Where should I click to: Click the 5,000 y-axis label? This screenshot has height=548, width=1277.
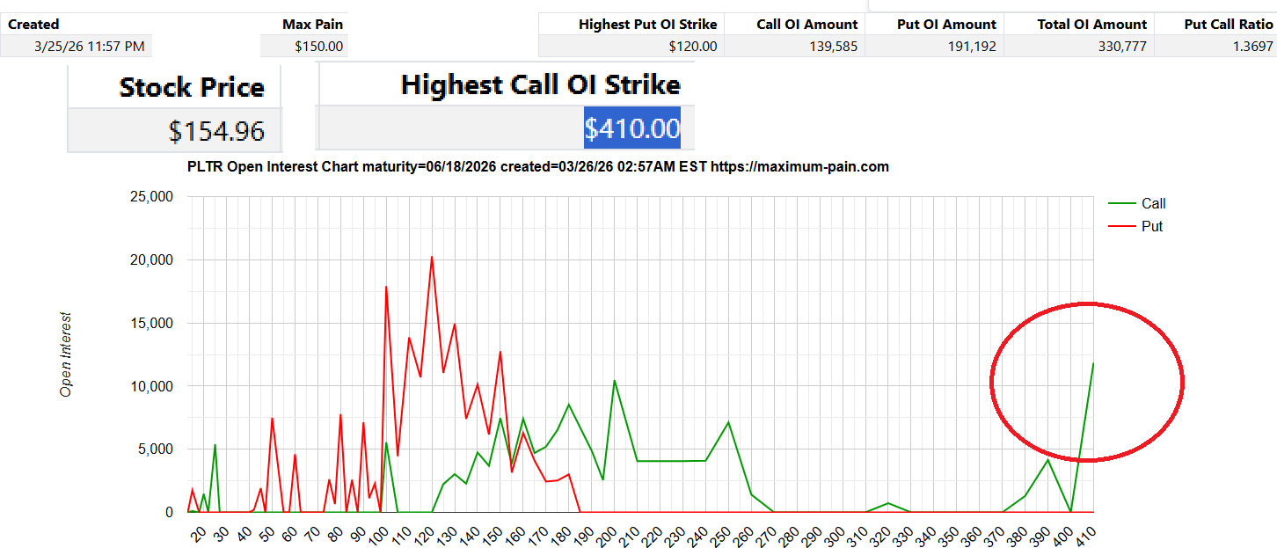tap(155, 449)
